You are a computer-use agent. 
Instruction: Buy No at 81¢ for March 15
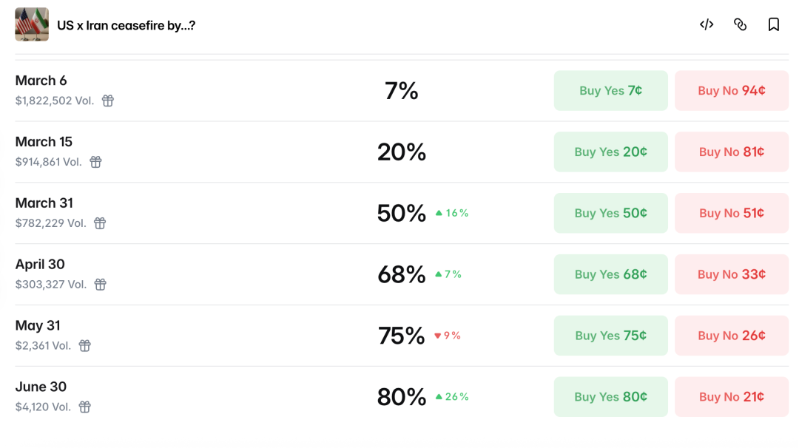pyautogui.click(x=731, y=152)
